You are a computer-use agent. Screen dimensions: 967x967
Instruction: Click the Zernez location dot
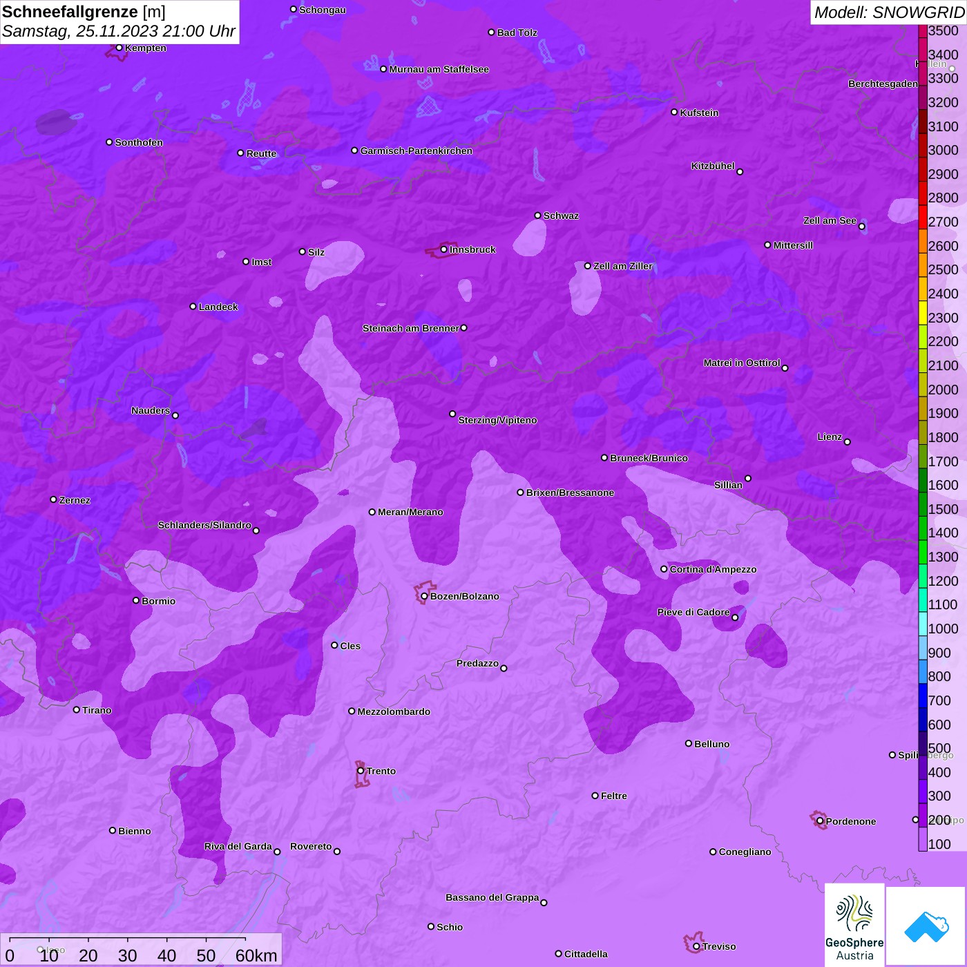point(53,499)
